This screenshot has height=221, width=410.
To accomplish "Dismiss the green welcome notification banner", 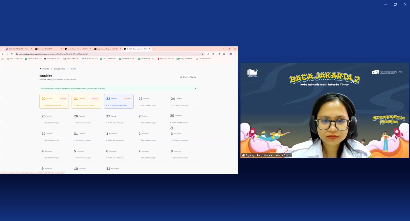I will (196, 88).
